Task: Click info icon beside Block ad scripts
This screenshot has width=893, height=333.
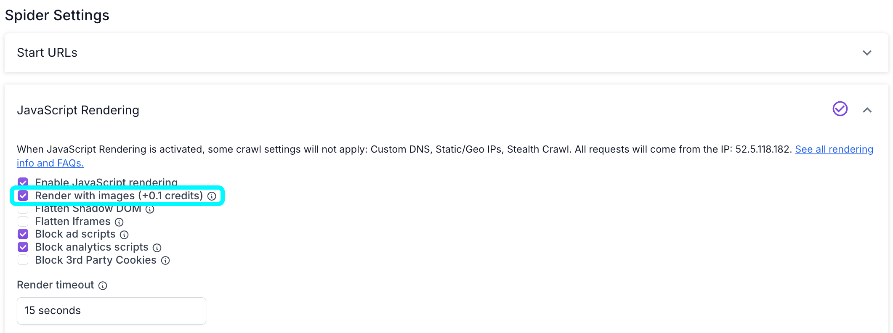Action: coord(124,235)
